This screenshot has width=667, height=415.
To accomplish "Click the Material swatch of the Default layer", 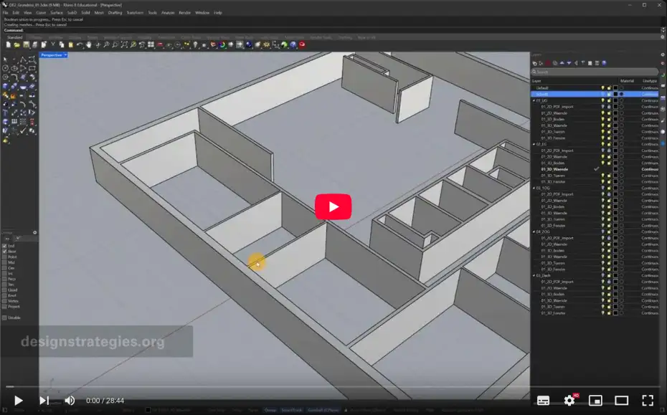I will pos(620,87).
